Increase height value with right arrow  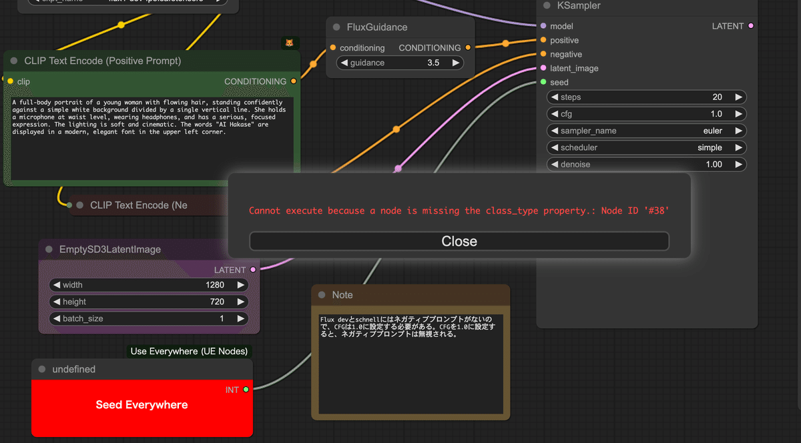coord(240,302)
